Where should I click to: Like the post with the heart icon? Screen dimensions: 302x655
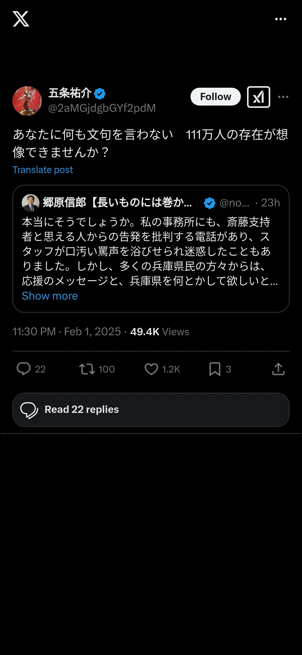[151, 369]
